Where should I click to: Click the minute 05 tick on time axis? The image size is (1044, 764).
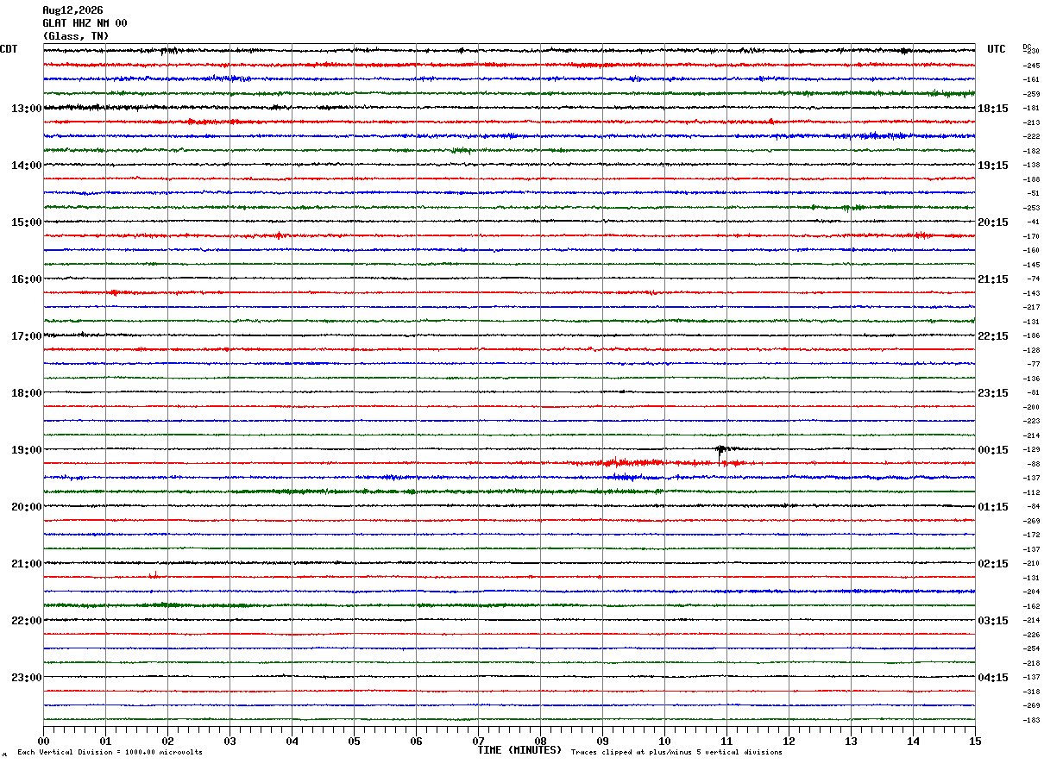pos(354,741)
